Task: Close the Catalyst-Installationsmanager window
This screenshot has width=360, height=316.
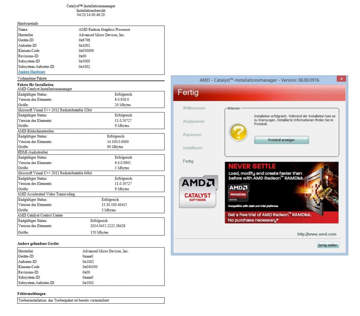Action: click(341, 79)
